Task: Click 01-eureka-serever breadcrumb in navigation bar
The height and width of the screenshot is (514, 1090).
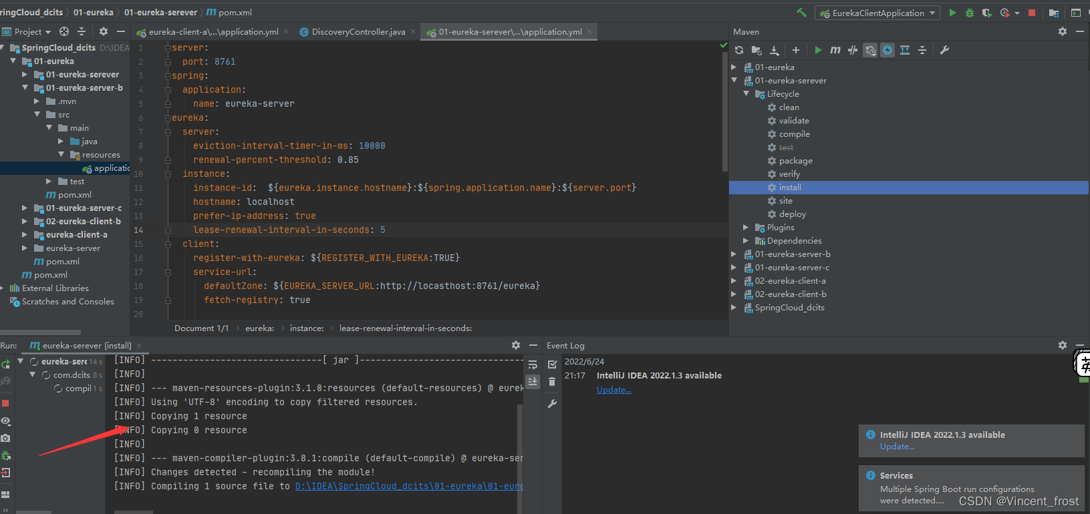Action: point(160,13)
